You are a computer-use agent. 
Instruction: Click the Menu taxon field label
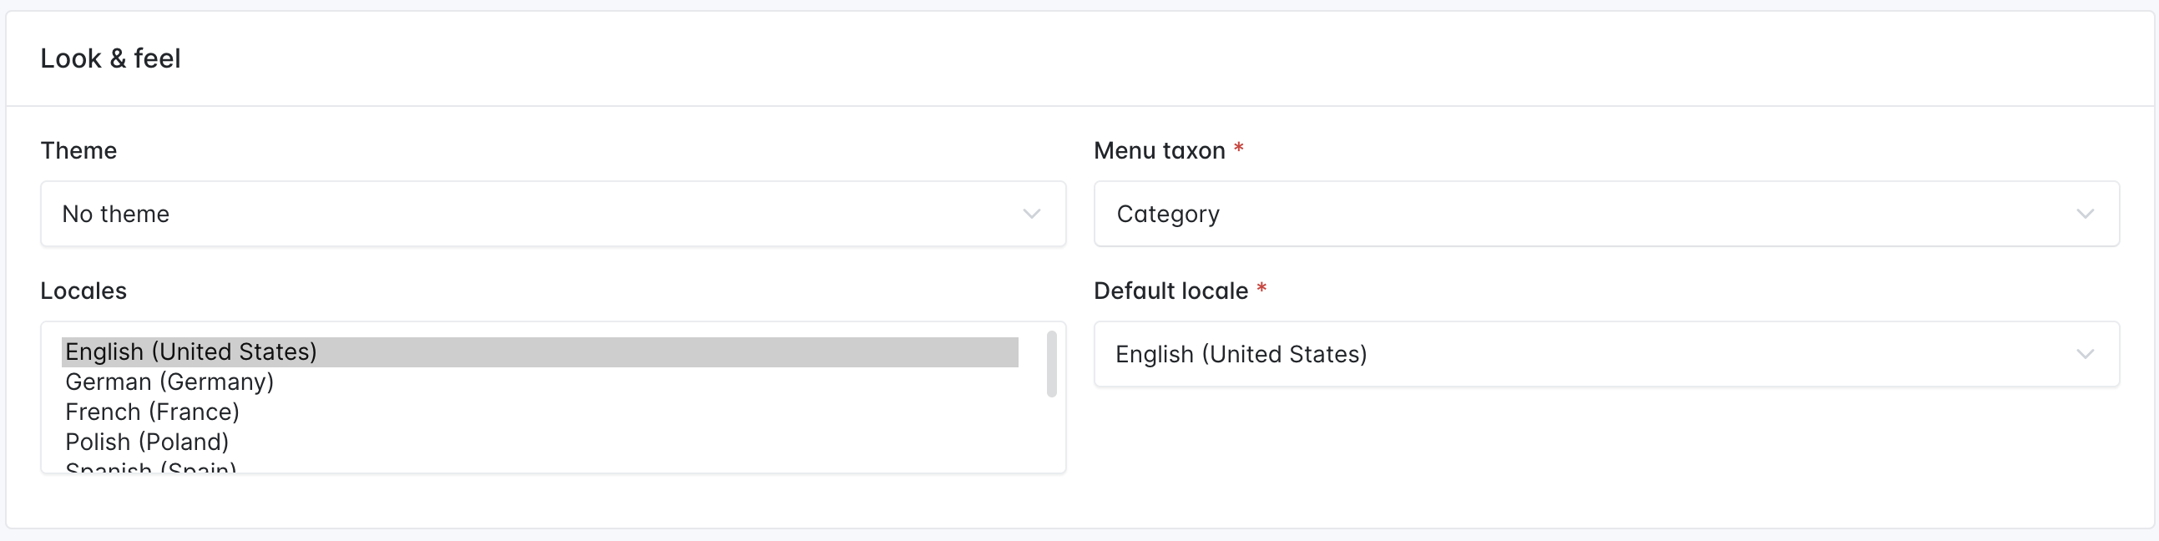tap(1160, 151)
